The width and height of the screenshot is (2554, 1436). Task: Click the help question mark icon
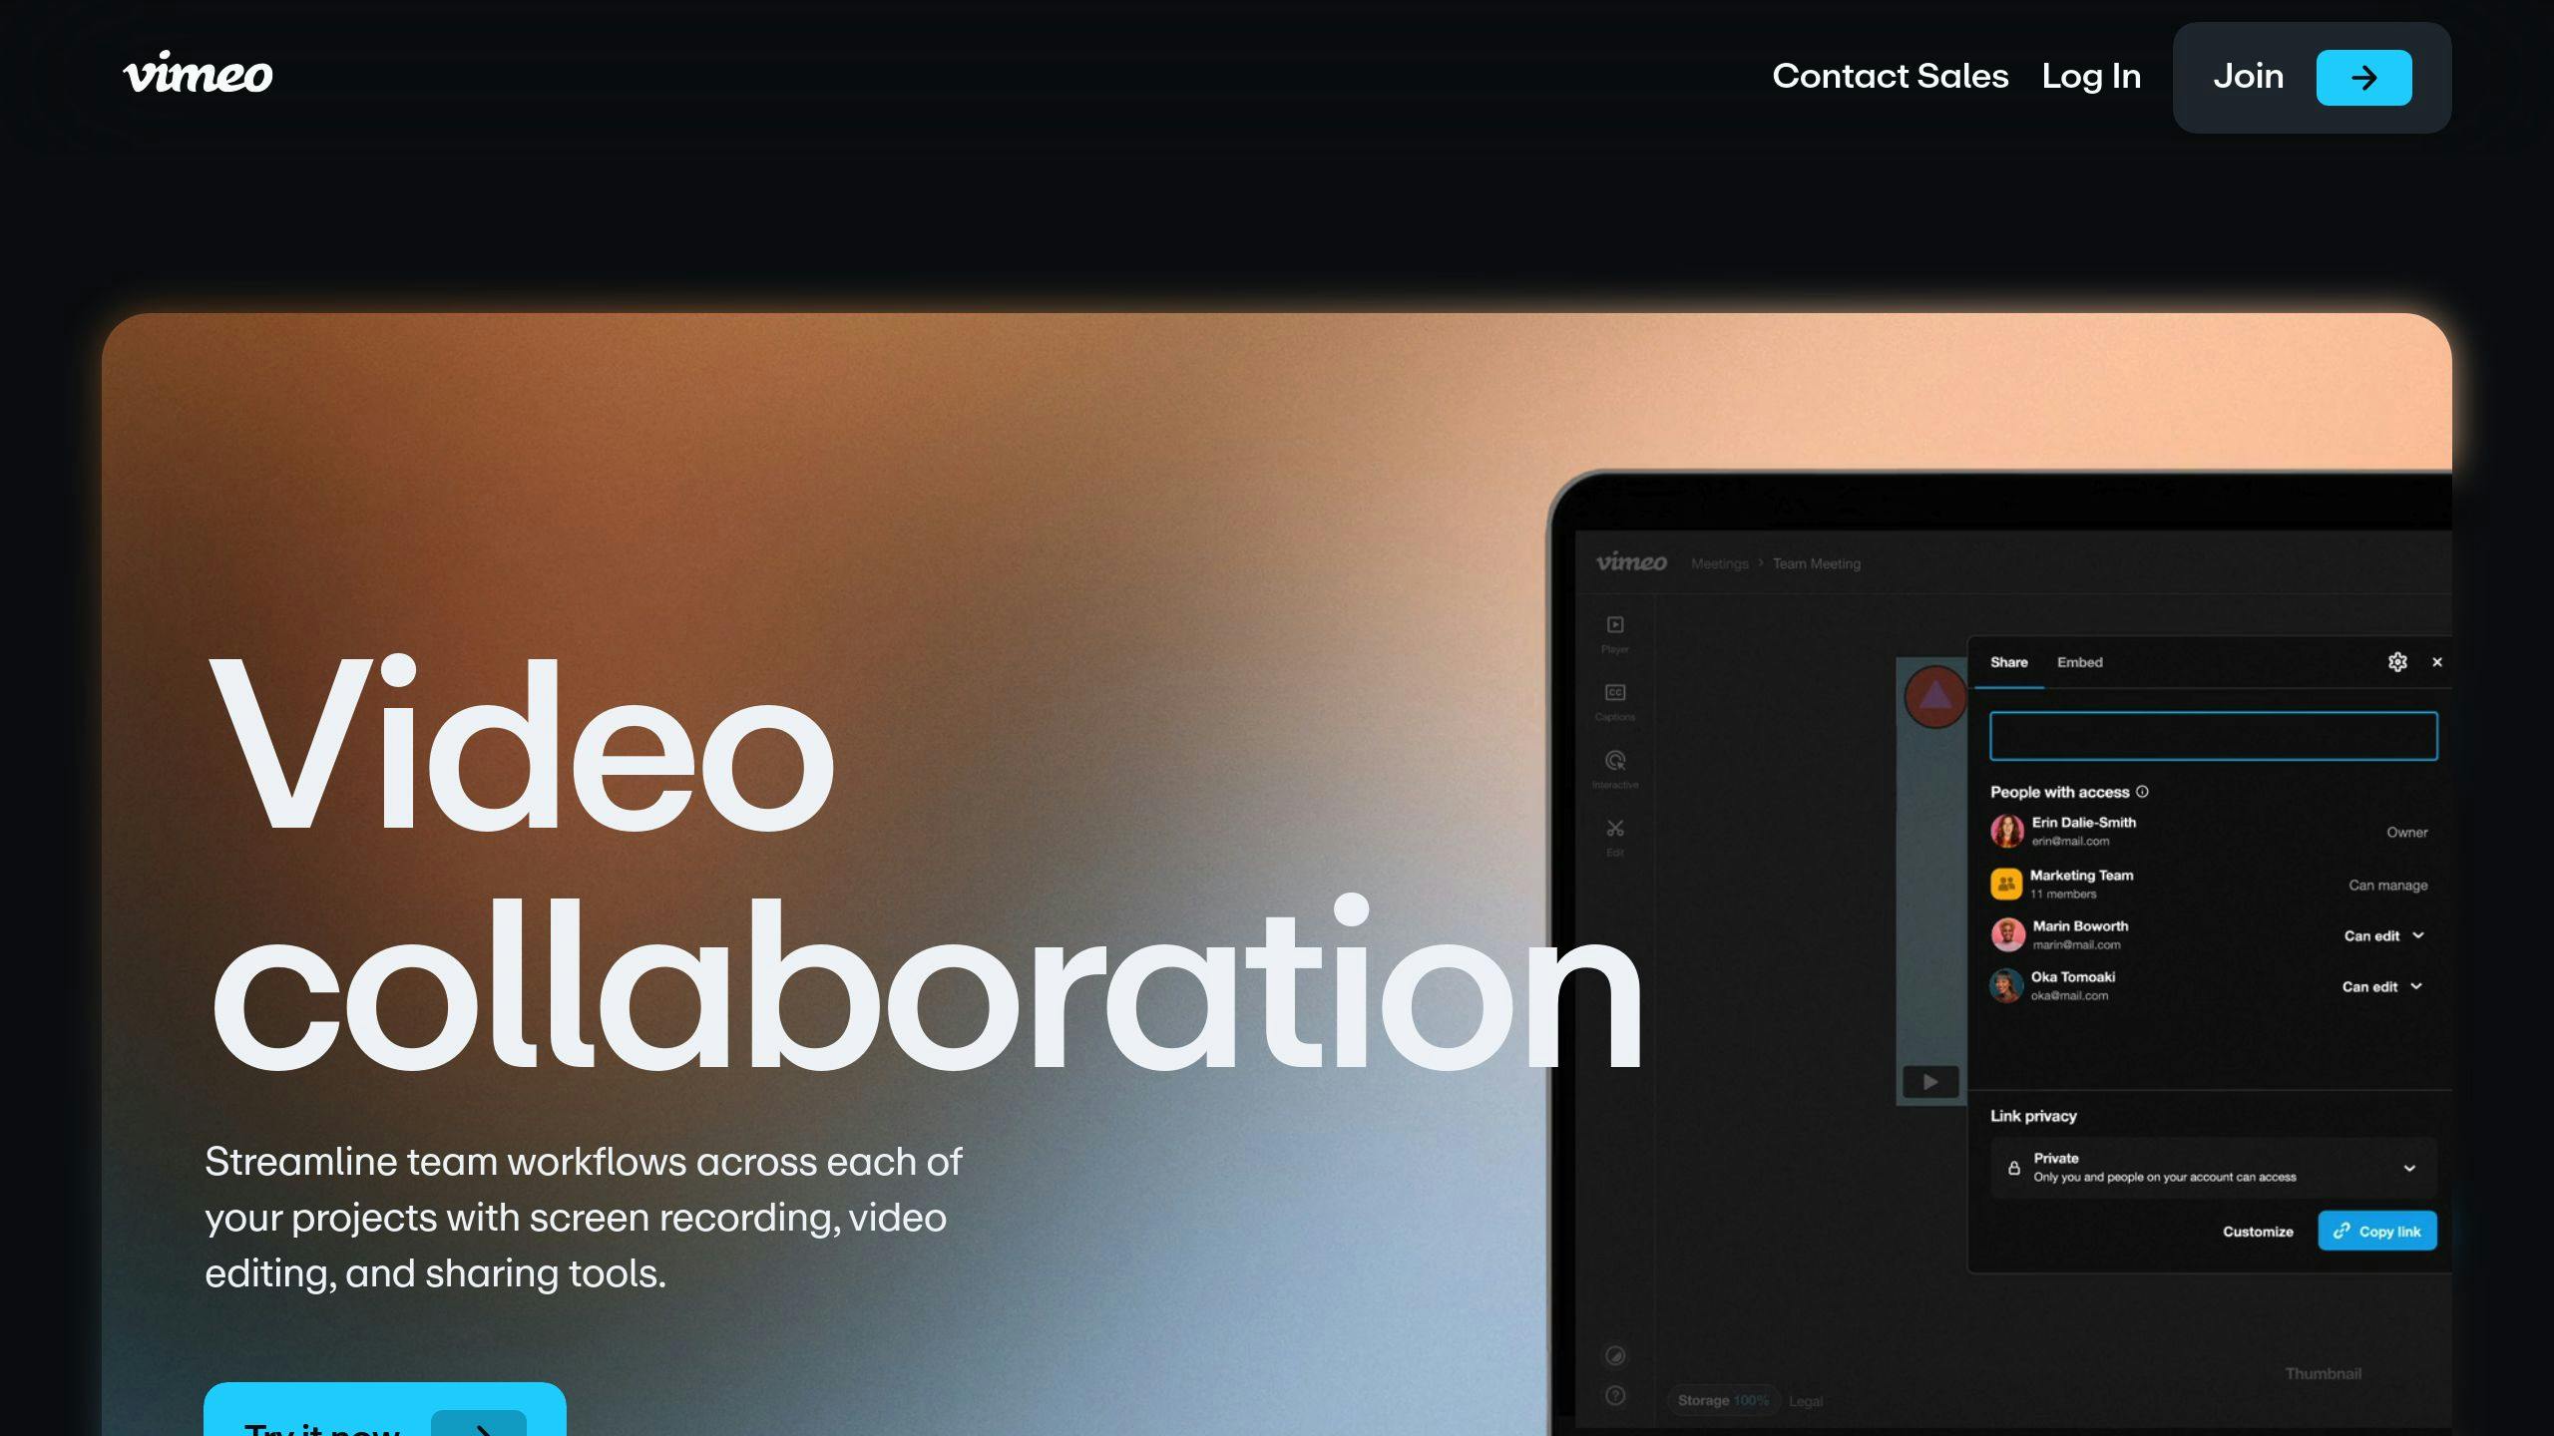(1615, 1395)
